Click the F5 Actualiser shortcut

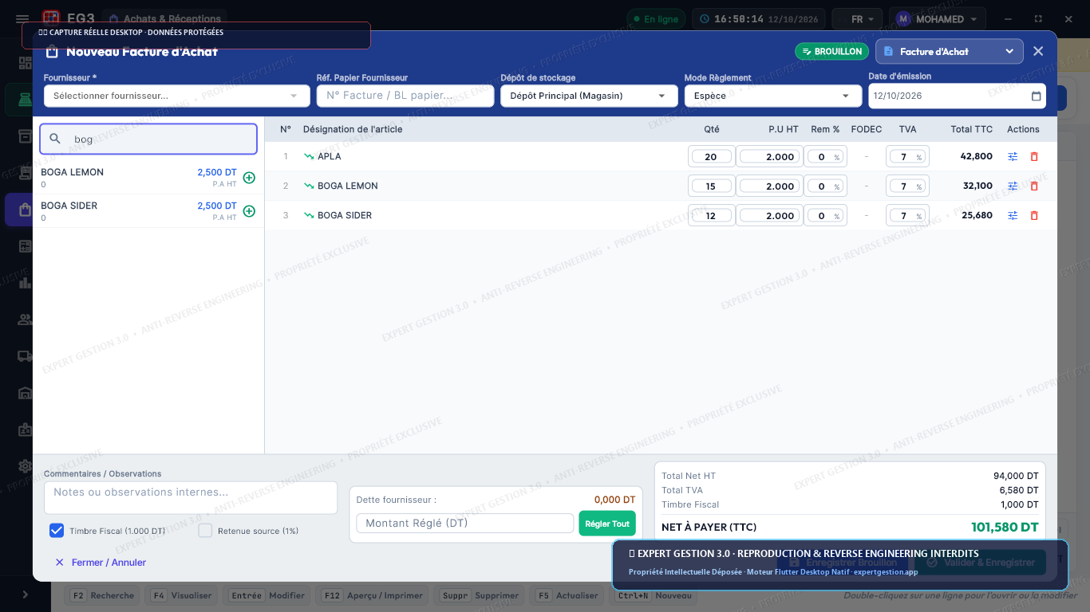pos(567,595)
